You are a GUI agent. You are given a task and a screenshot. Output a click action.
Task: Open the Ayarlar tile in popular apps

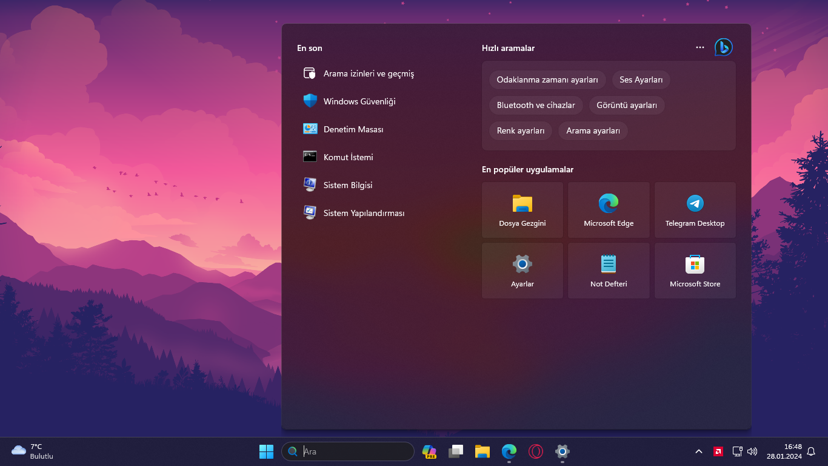pos(523,271)
